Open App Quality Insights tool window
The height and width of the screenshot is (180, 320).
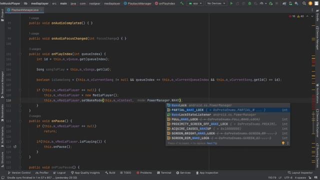85,172
